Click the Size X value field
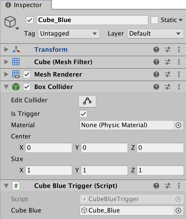186x219 pixels. pos(49,170)
